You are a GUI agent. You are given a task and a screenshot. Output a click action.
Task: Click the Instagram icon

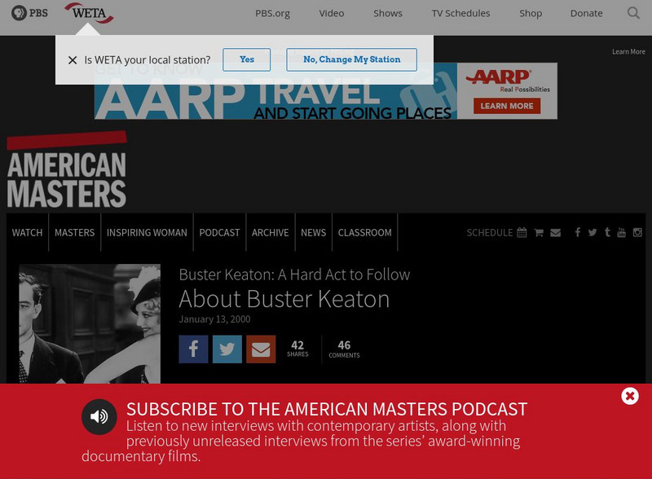click(637, 232)
